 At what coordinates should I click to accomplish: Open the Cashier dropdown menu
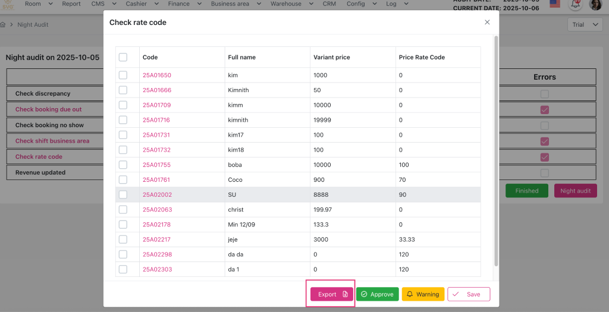click(x=142, y=4)
